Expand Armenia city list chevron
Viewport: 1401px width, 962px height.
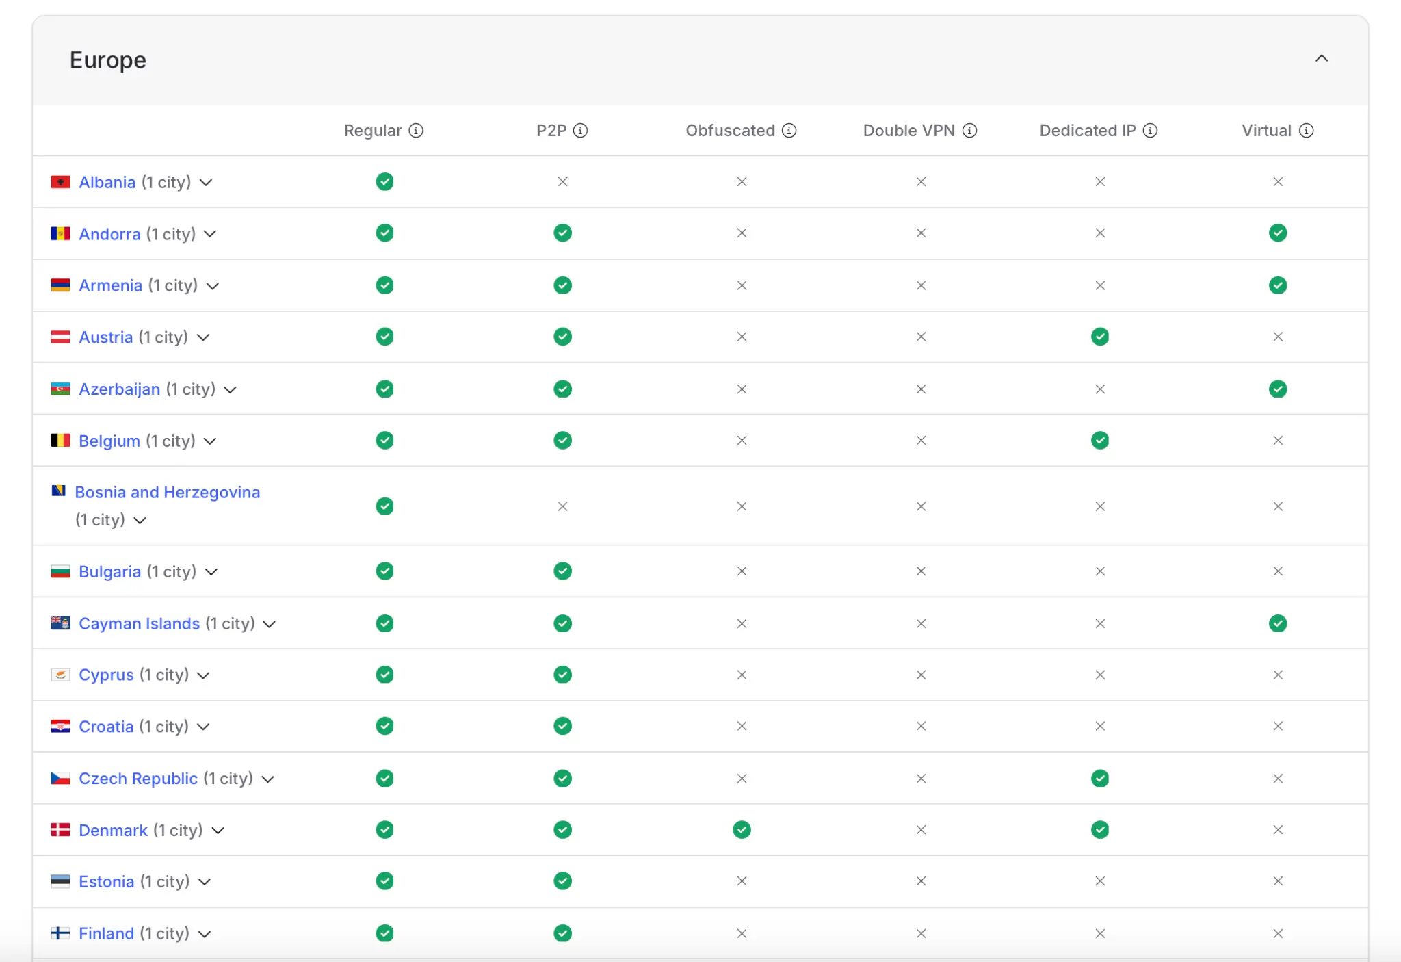pyautogui.click(x=213, y=286)
